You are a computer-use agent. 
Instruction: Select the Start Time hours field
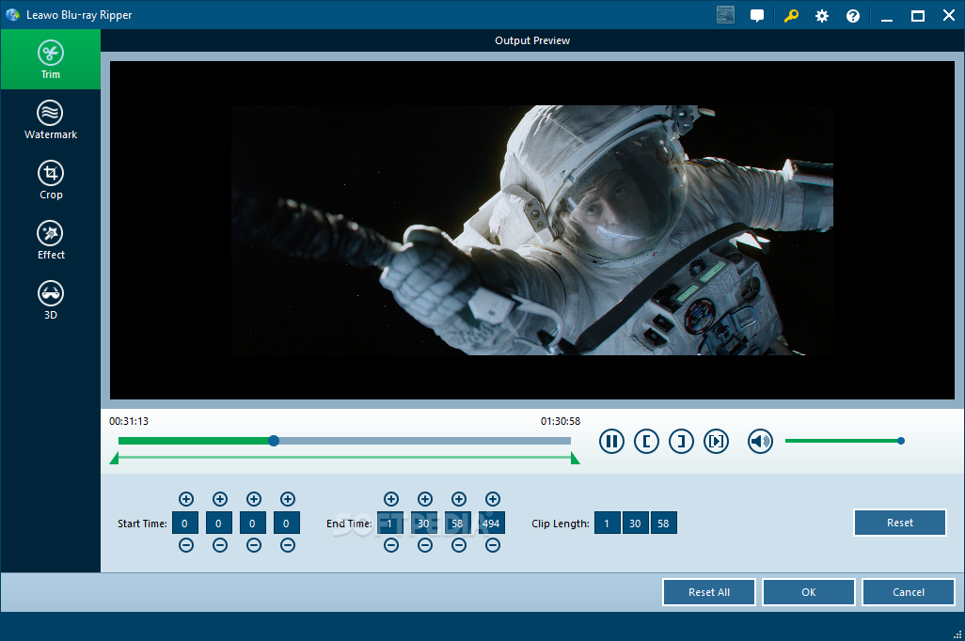point(184,523)
